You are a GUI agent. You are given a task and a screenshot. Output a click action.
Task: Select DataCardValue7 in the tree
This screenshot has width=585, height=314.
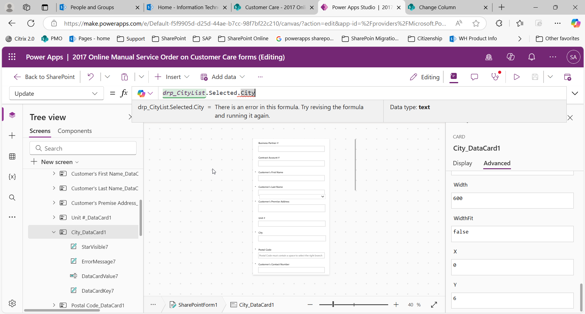[100, 276]
